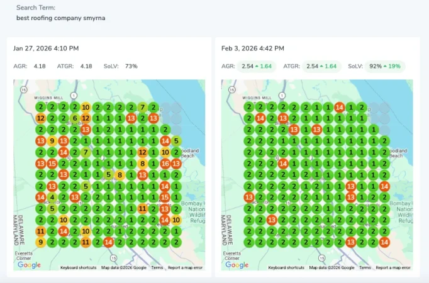429x283 pixels.
Task: Click Report a map error on Feb 3 map
Action: 393,268
